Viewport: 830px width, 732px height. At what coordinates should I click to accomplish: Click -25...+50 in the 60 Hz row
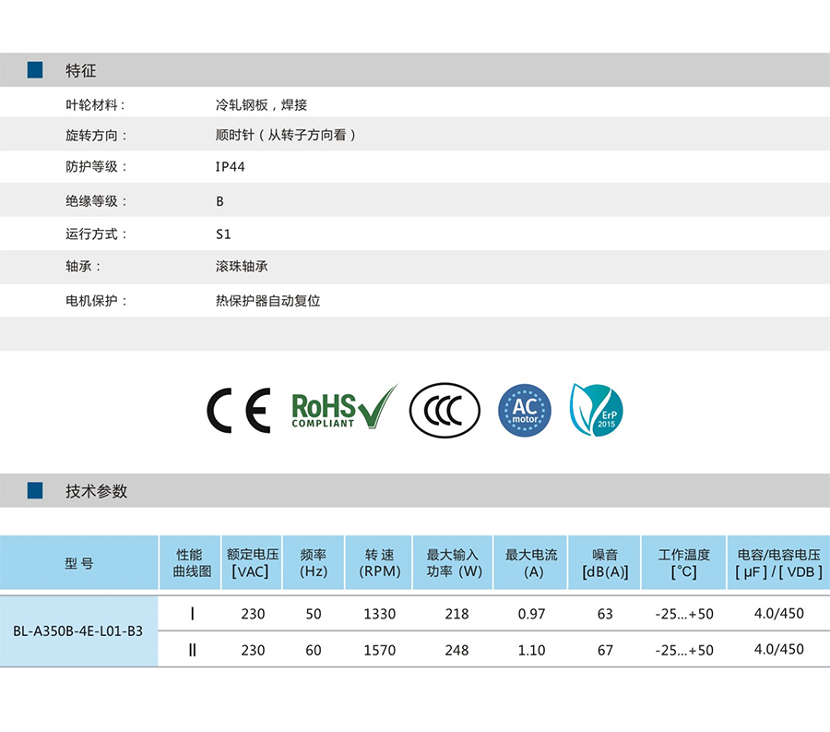click(x=684, y=650)
